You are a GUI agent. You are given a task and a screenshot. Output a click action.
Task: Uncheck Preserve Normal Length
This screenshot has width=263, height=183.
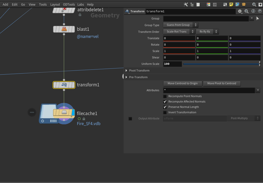(x=165, y=107)
